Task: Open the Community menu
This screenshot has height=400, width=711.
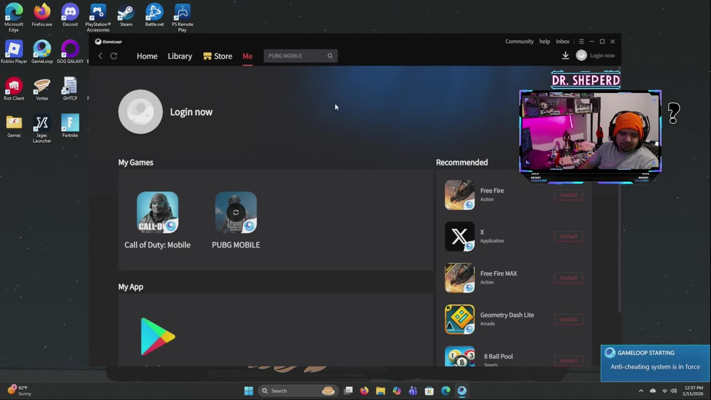Action: [x=519, y=42]
